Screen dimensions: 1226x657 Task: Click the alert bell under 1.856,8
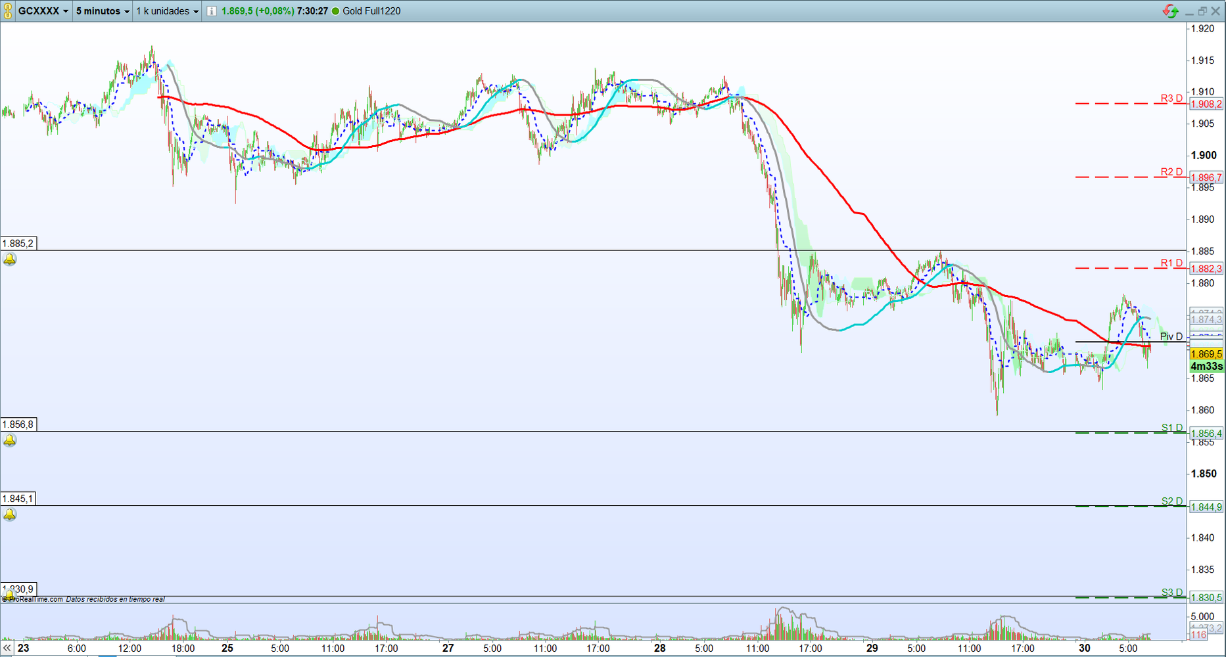[x=10, y=440]
